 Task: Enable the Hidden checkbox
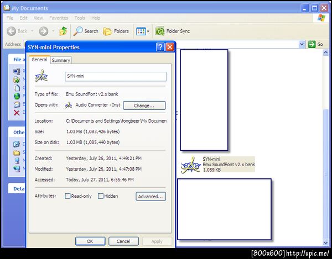pos(101,196)
